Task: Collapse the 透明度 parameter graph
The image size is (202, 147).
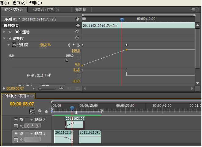Action: pos(9,45)
